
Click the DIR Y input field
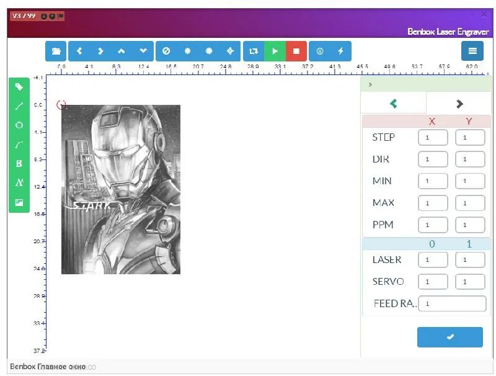(470, 159)
